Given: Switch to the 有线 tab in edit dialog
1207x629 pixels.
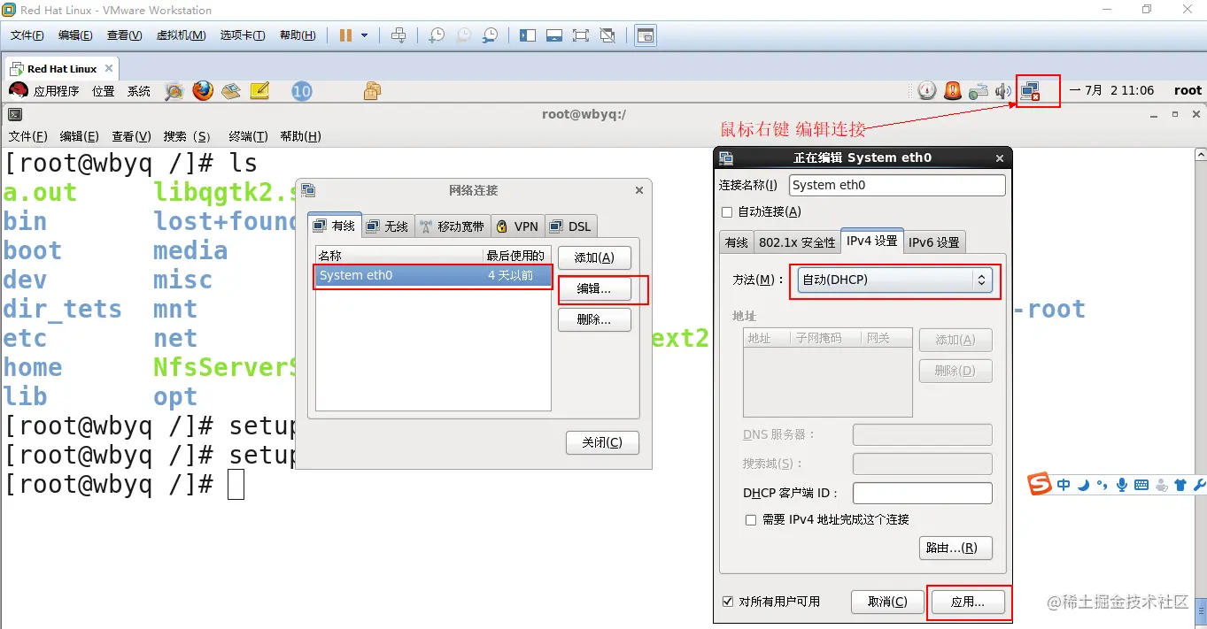Looking at the screenshot, I should click(x=737, y=242).
